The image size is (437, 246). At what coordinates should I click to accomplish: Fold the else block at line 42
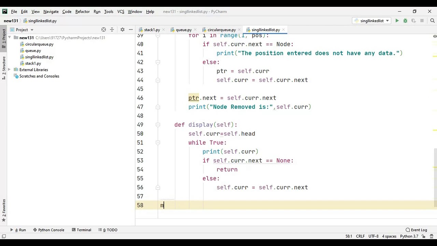coord(158,62)
